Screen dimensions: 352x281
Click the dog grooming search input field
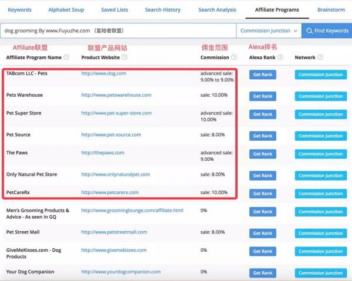coord(117,31)
